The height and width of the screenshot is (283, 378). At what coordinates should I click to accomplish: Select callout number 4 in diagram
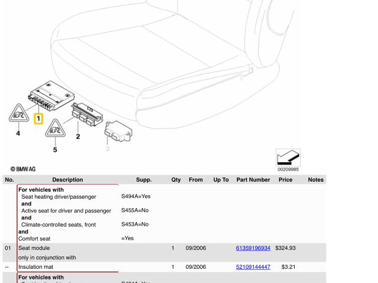tap(18, 133)
